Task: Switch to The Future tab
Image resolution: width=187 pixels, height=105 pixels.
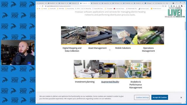Action: [117, 3]
